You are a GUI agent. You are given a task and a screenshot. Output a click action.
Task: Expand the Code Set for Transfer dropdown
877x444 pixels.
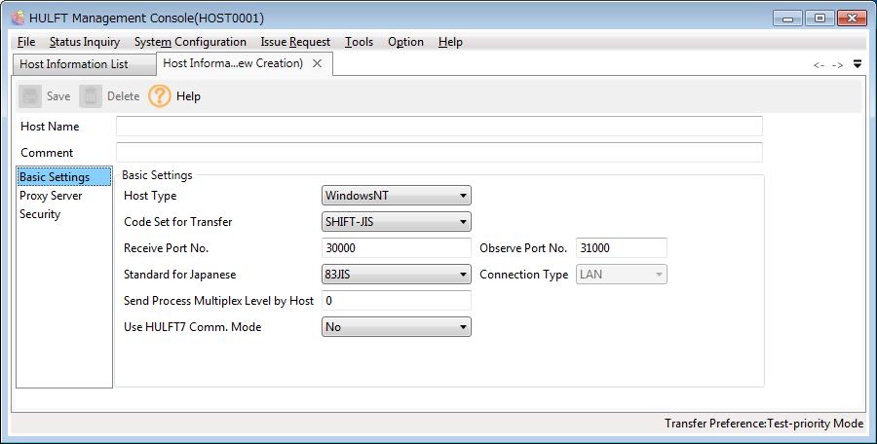tap(397, 222)
